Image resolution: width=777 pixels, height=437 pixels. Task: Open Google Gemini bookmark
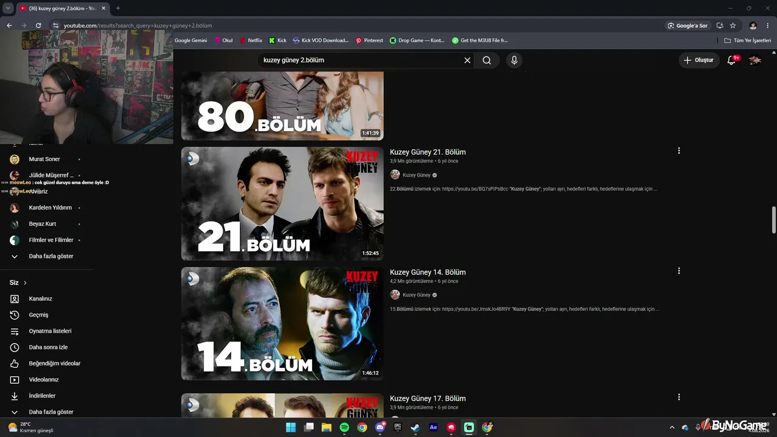tap(191, 41)
